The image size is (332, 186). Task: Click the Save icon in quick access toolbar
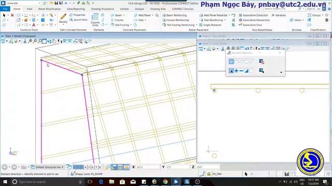(57, 3)
